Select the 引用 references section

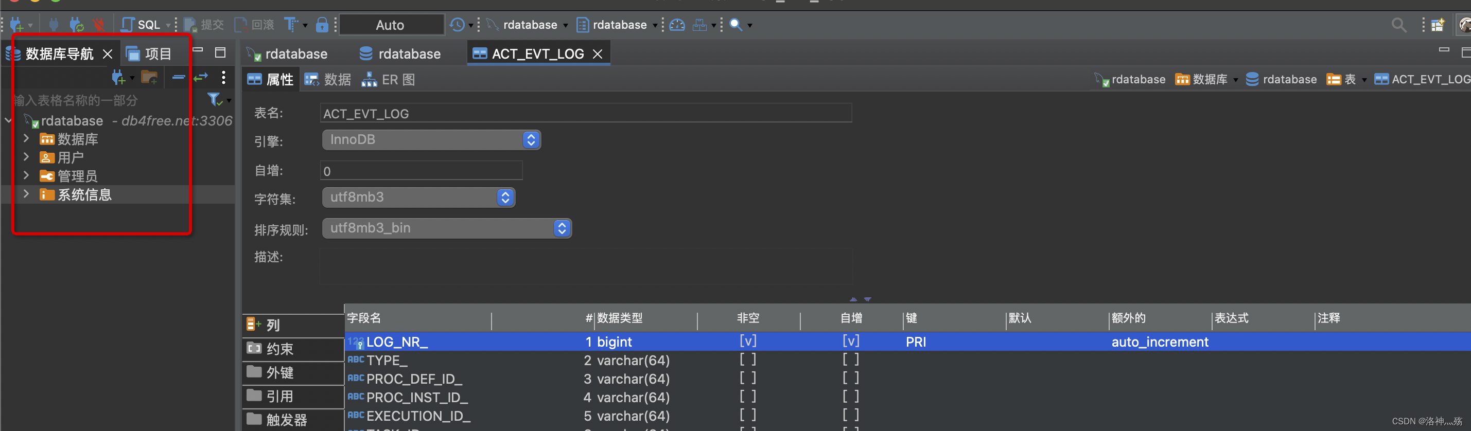(293, 396)
